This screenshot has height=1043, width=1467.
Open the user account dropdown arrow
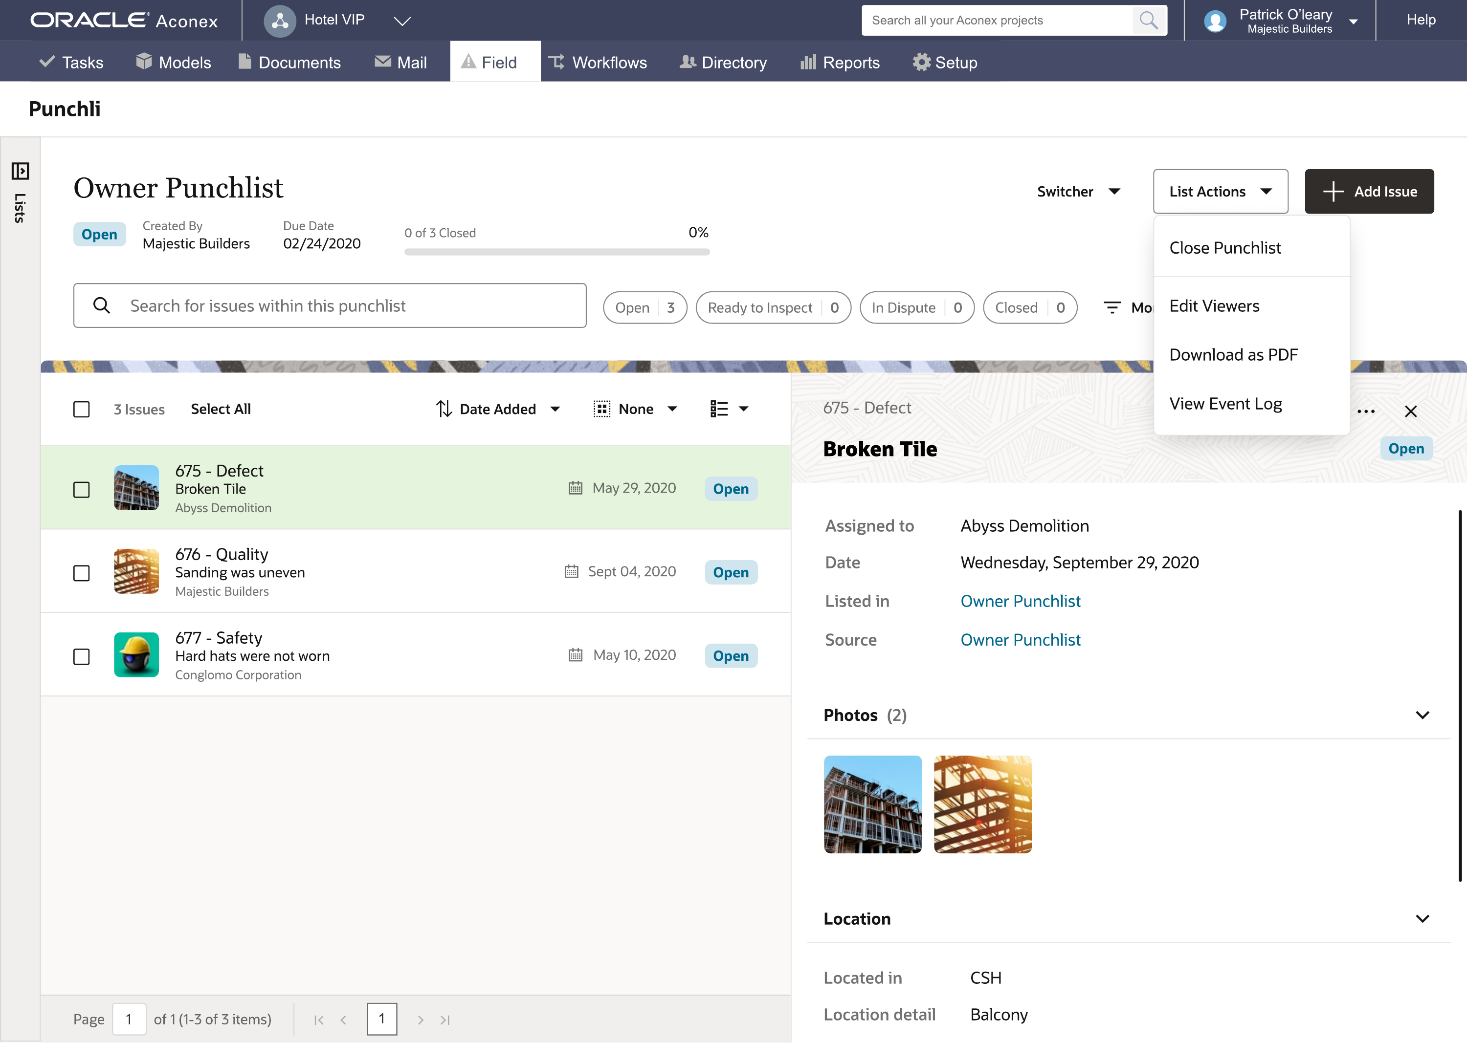[1353, 21]
